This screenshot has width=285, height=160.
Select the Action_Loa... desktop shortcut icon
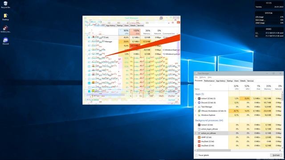(x=5, y=29)
